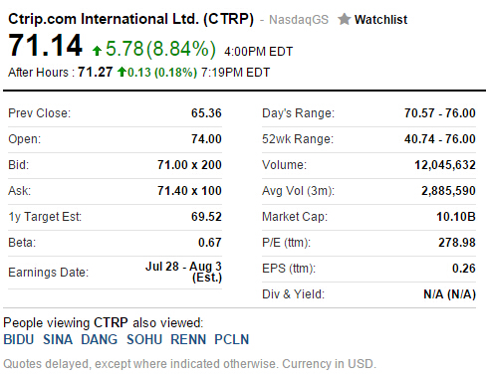Open the BIDU ticker link
486x380 pixels.
(19, 339)
